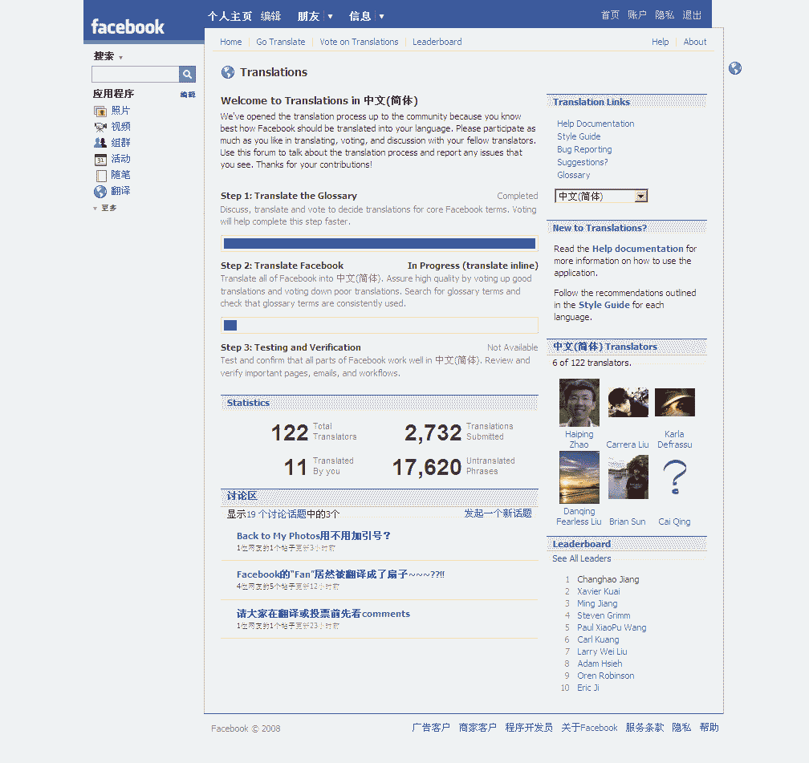Open 朋友 menu in top bar
Viewport: 809px width, 763px height.
[x=308, y=17]
